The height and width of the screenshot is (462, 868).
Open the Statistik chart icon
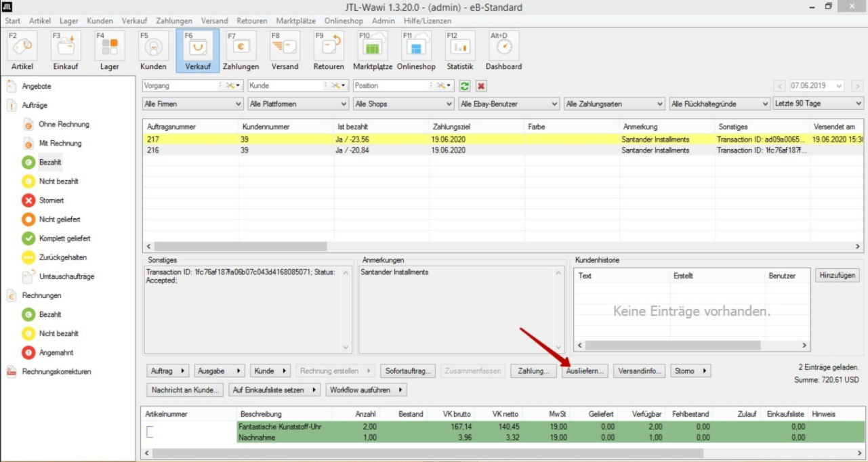pos(460,46)
